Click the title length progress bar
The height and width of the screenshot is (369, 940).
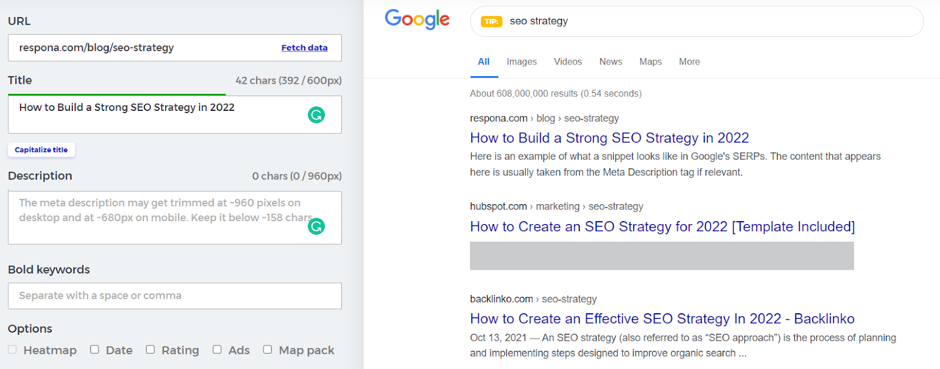point(116,94)
